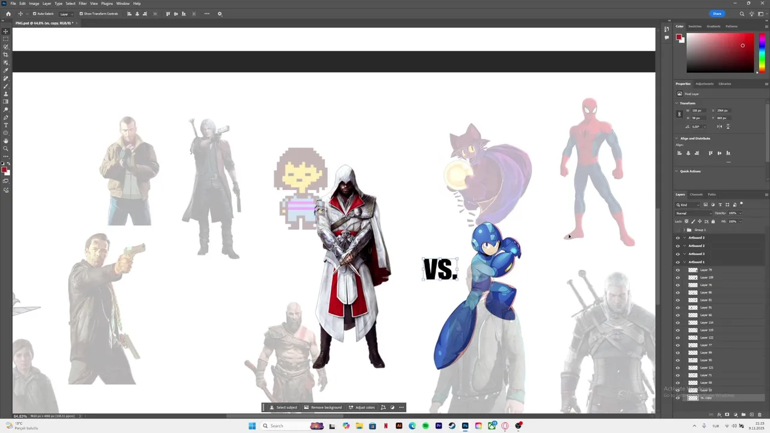This screenshot has width=770, height=433.
Task: Select the Horizontal Type tool
Action: click(x=5, y=125)
